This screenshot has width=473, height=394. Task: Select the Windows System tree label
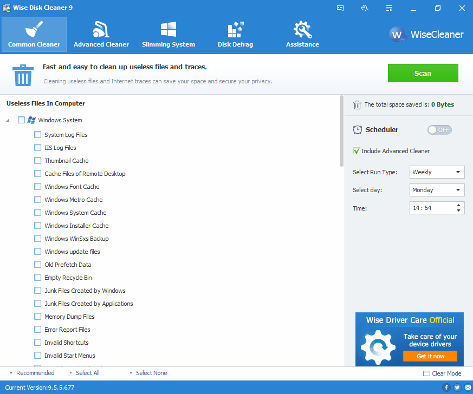[60, 120]
